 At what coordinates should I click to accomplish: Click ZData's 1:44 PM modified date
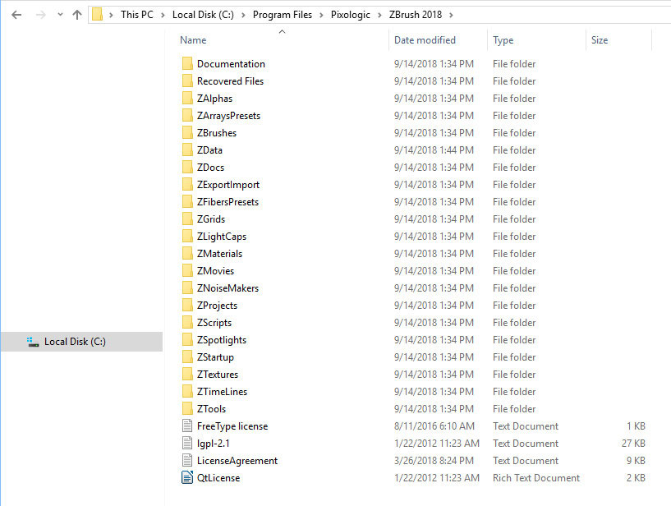pyautogui.click(x=434, y=150)
